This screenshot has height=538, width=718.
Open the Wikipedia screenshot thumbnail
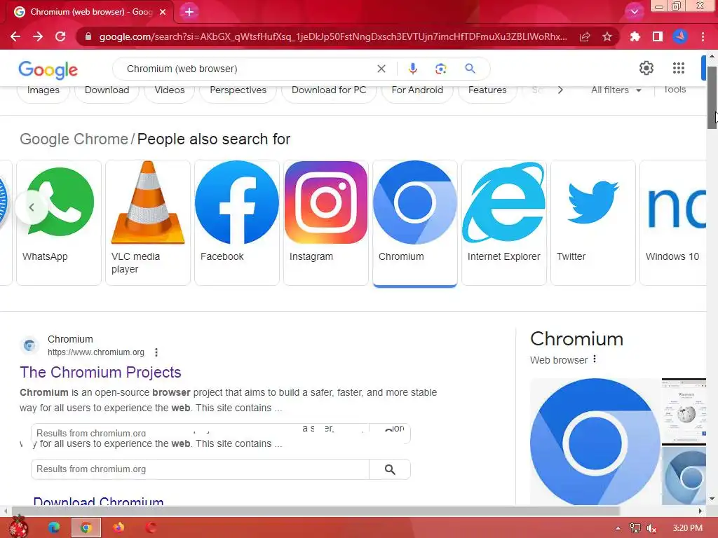(684, 411)
